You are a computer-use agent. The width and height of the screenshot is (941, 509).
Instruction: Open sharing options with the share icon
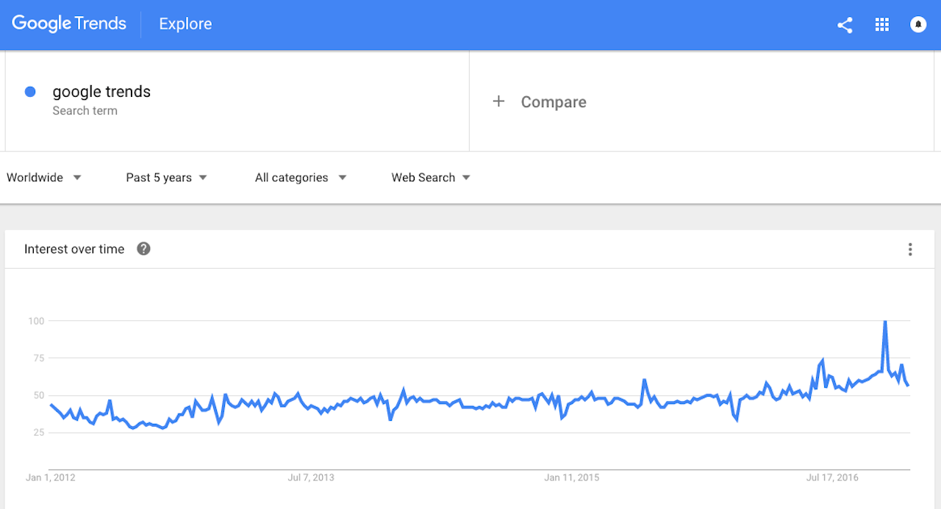[844, 24]
